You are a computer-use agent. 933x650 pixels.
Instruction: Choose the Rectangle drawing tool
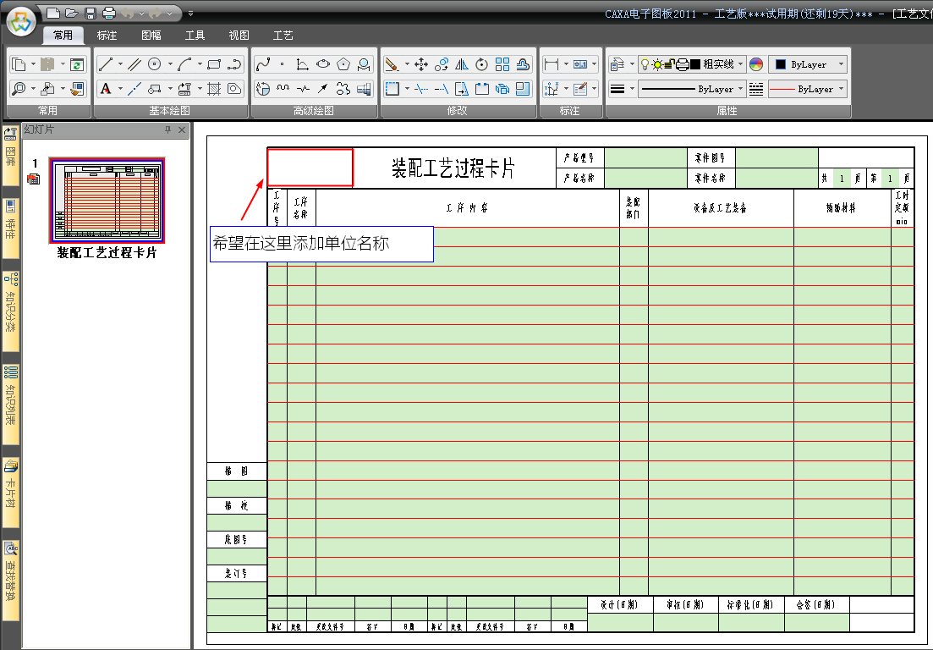tap(213, 64)
